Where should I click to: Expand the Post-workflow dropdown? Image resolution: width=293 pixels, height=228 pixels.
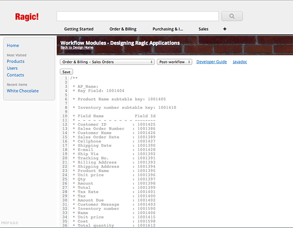click(174, 62)
